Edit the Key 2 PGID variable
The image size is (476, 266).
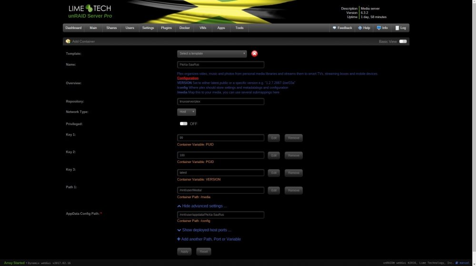point(274,155)
